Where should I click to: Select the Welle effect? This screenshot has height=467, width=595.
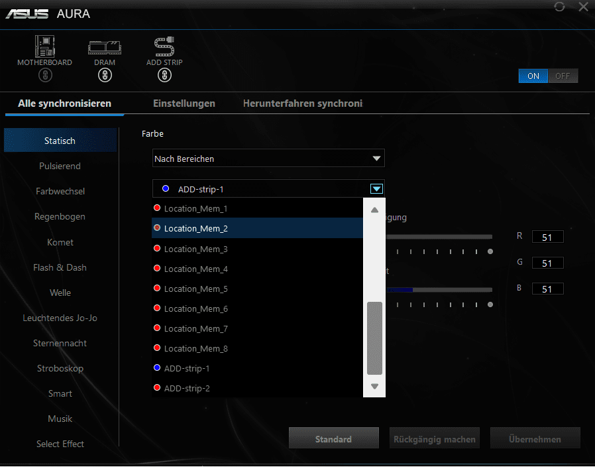(60, 293)
